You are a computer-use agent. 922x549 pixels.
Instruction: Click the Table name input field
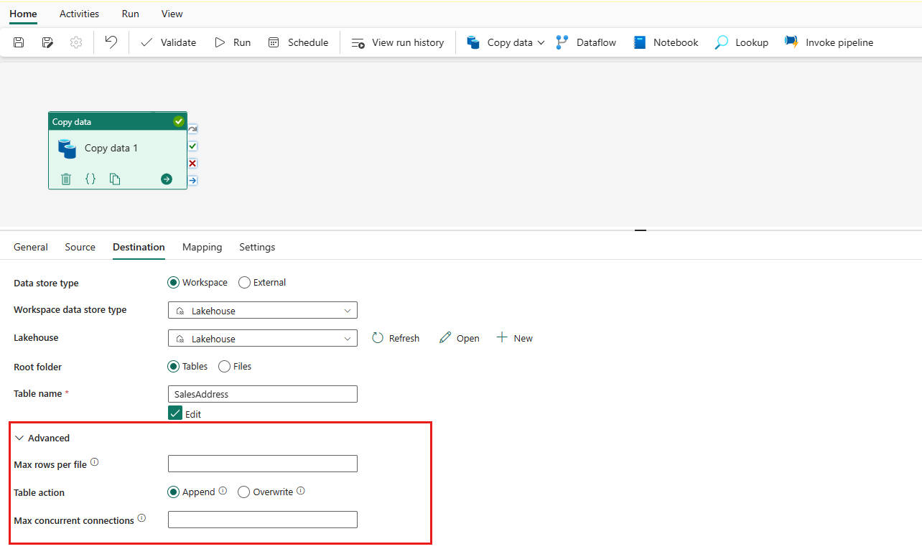(x=263, y=394)
